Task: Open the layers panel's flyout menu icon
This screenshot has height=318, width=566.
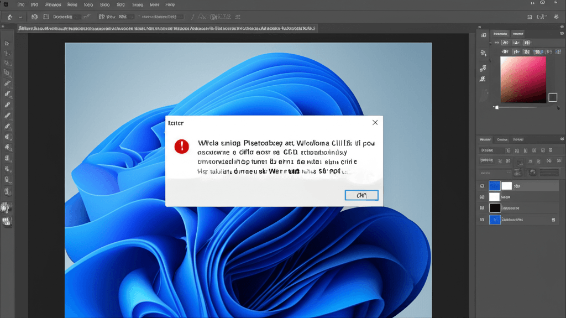Action: [x=562, y=139]
